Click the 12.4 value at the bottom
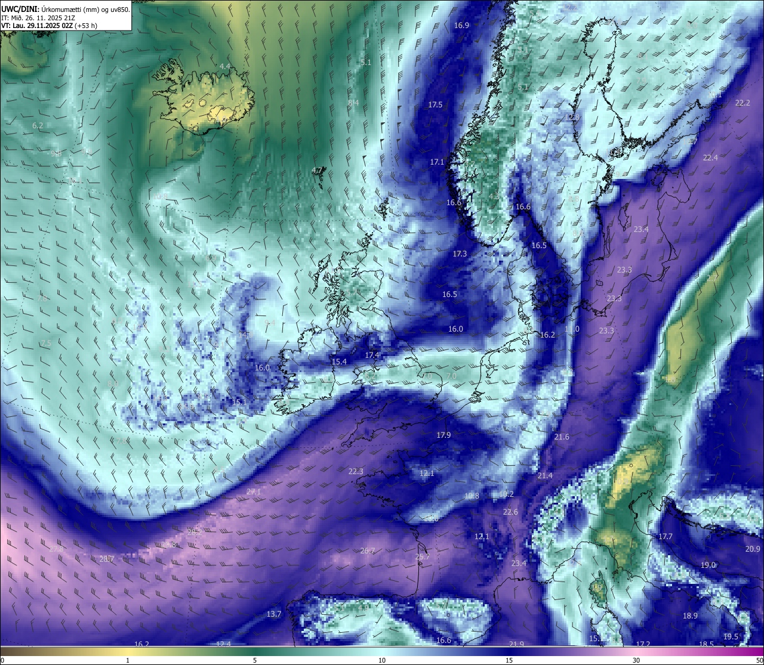 (223, 644)
